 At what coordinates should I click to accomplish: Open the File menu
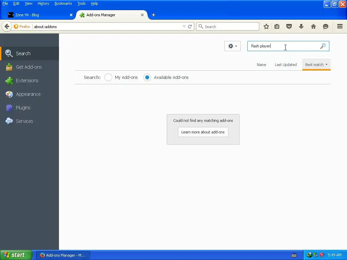point(5,3)
